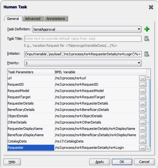Click the parameter table scroll up arrow
The width and height of the screenshot is (158, 168).
148,77
